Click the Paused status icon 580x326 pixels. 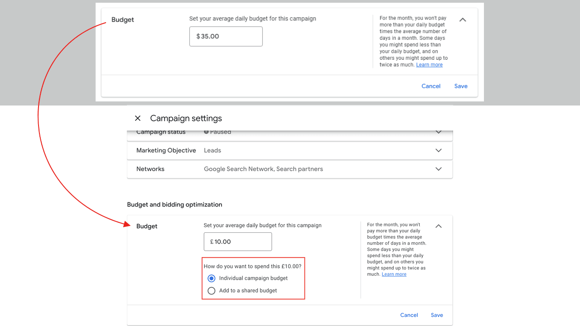206,132
